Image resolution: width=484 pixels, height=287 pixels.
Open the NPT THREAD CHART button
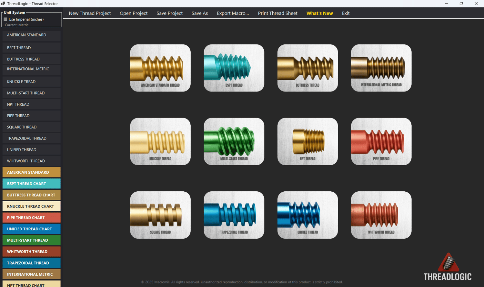coord(31,284)
